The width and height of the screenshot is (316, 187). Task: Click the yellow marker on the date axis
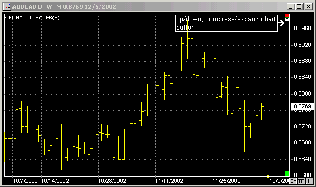point(268,176)
